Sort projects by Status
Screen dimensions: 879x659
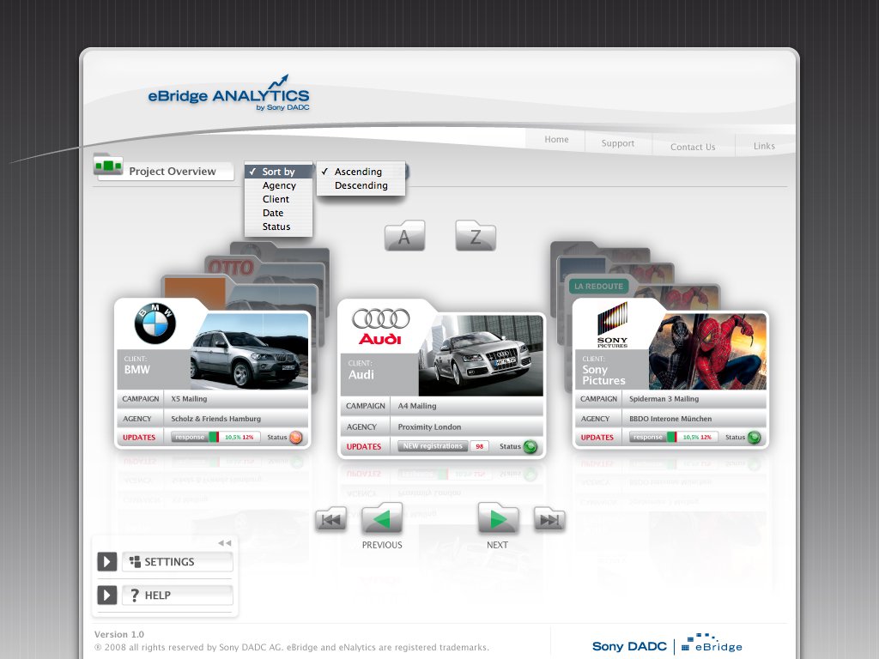(x=279, y=227)
